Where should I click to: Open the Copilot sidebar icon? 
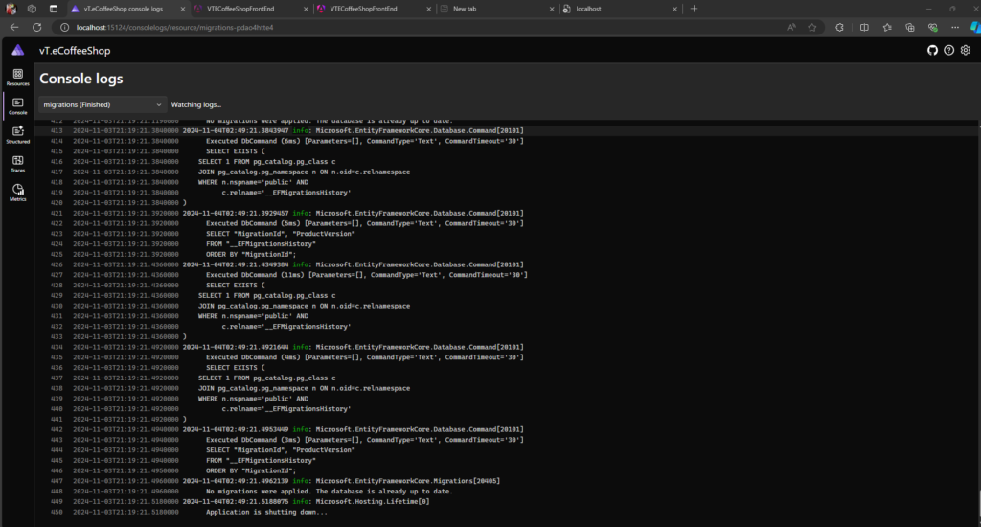(x=974, y=28)
